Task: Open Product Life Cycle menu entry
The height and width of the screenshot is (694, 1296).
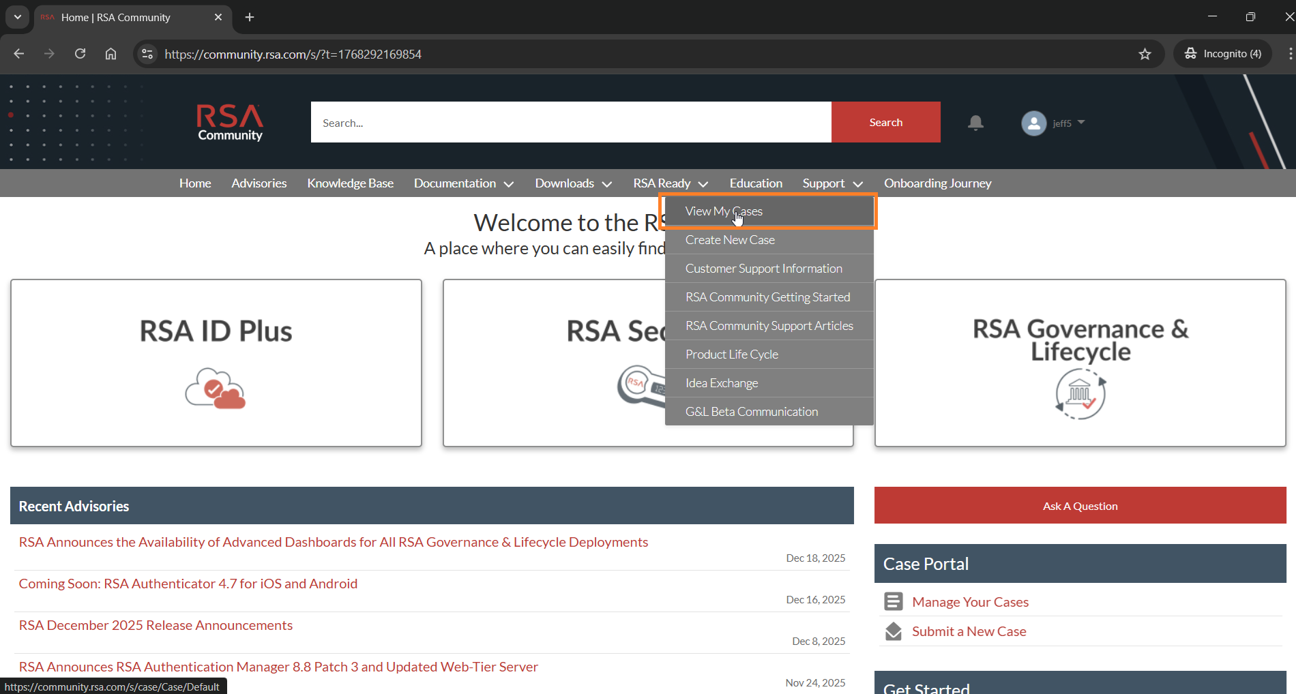Action: pyautogui.click(x=732, y=354)
